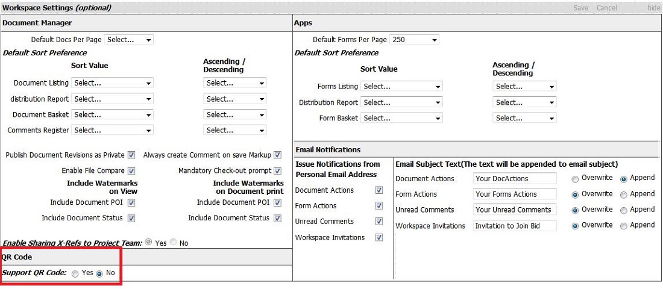The height and width of the screenshot is (289, 663).
Task: Open Default Forms Per Page dropdown
Action: tap(414, 40)
